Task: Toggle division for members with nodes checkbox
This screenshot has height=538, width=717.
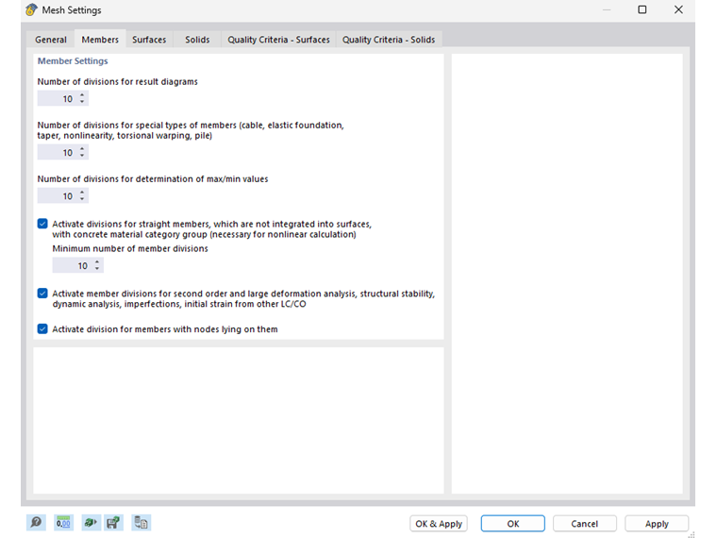Action: pyautogui.click(x=42, y=328)
